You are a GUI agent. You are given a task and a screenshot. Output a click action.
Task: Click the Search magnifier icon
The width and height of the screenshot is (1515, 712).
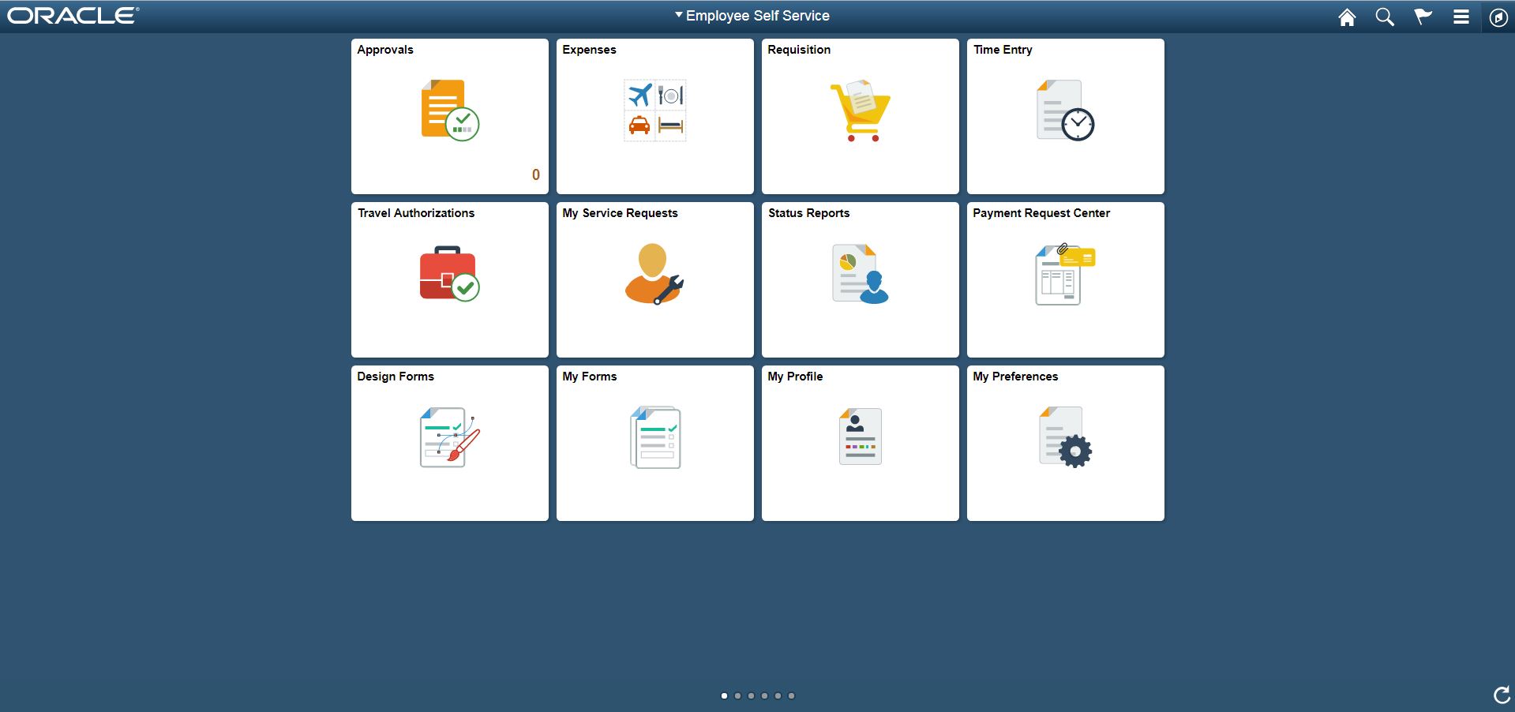click(1385, 17)
